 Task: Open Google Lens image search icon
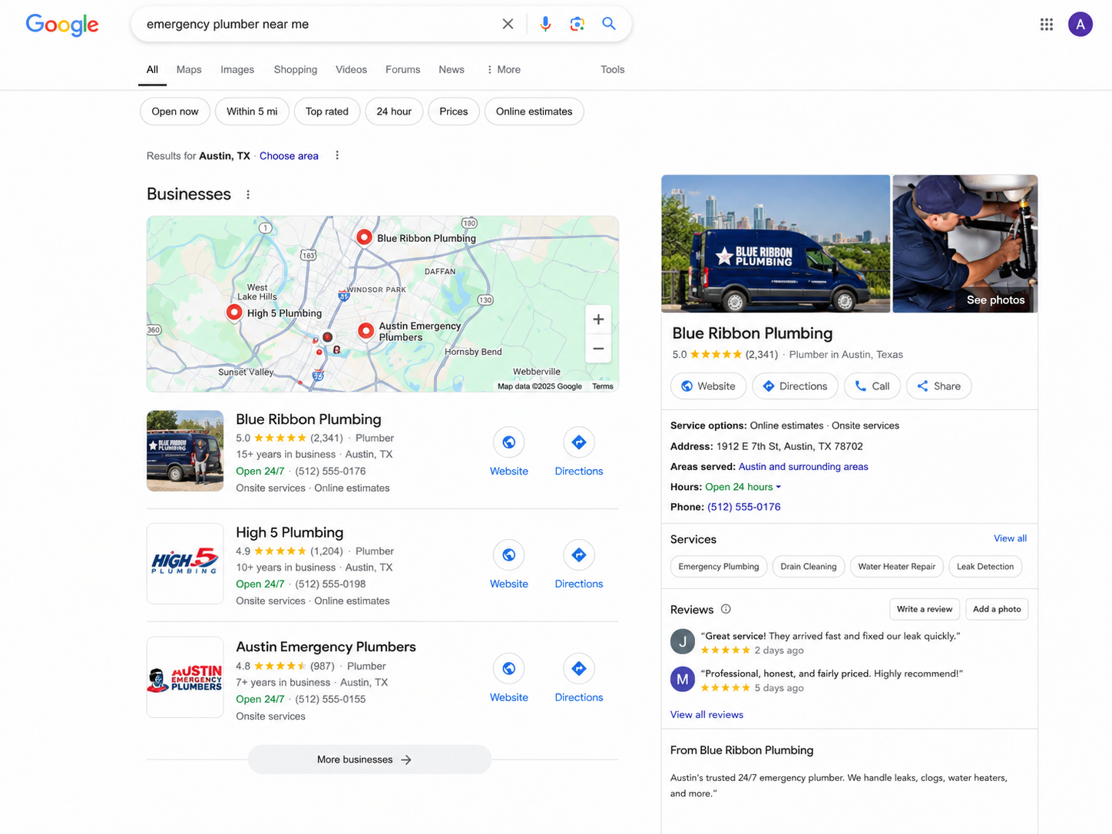(578, 24)
